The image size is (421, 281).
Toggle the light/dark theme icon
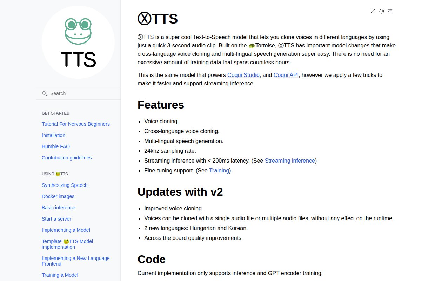382,11
